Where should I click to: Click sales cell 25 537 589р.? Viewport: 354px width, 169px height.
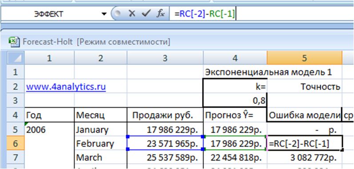165,157
